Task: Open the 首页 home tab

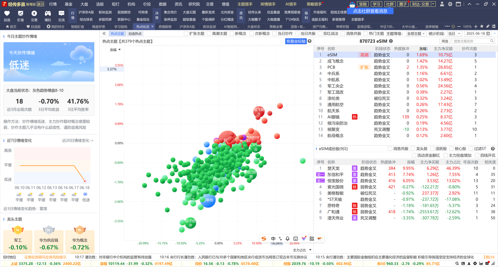Action: pos(11,26)
